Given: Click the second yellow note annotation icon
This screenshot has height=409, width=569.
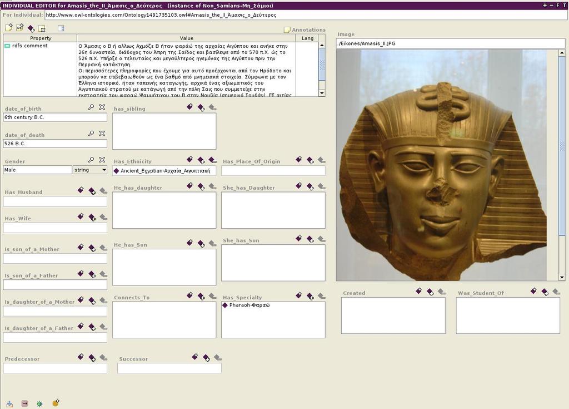Looking at the screenshot, I should (20, 28).
